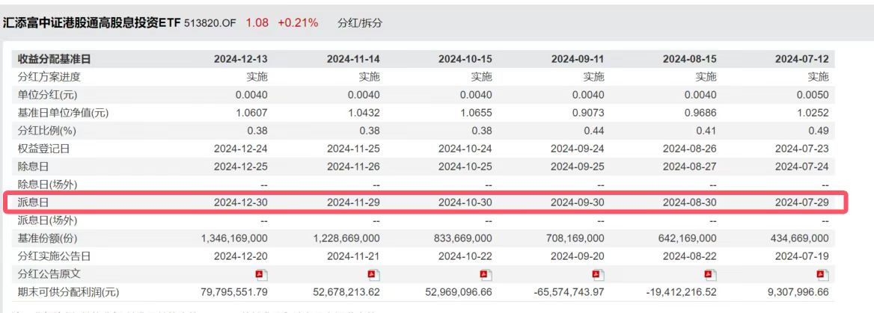This screenshot has height=313, width=874.
Task: Click the 2024-09-30 payout date cell
Action: tap(578, 202)
